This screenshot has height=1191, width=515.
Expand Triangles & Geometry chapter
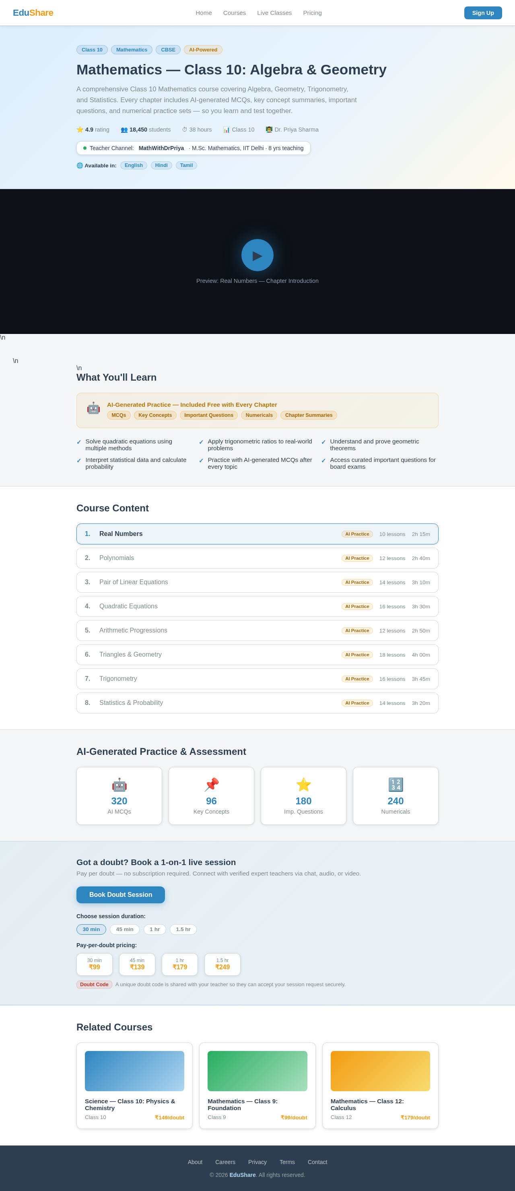coord(257,655)
